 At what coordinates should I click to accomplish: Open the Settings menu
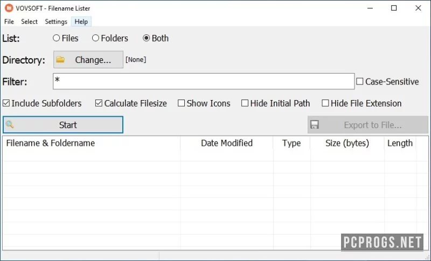(x=56, y=22)
